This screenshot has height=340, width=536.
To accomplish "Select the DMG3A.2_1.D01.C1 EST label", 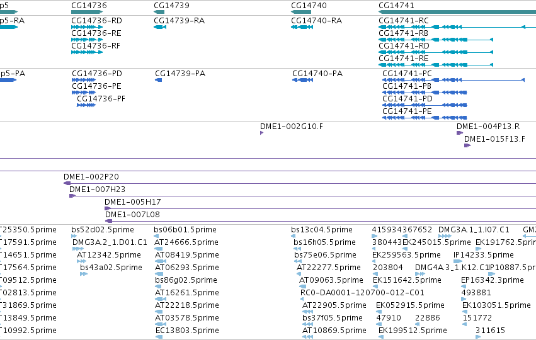I will coord(110,242).
